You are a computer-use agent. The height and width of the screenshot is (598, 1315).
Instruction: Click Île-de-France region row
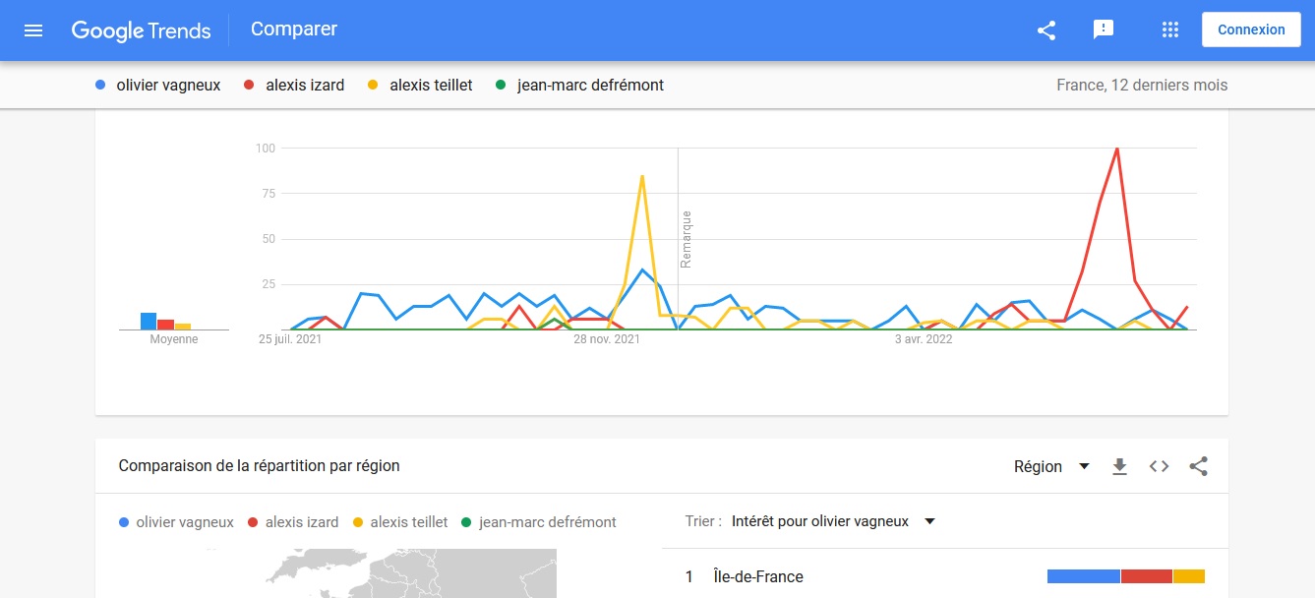pyautogui.click(x=758, y=577)
